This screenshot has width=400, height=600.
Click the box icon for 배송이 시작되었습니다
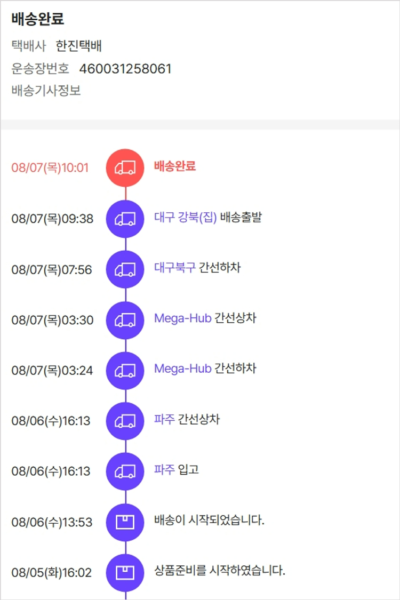coord(125,522)
